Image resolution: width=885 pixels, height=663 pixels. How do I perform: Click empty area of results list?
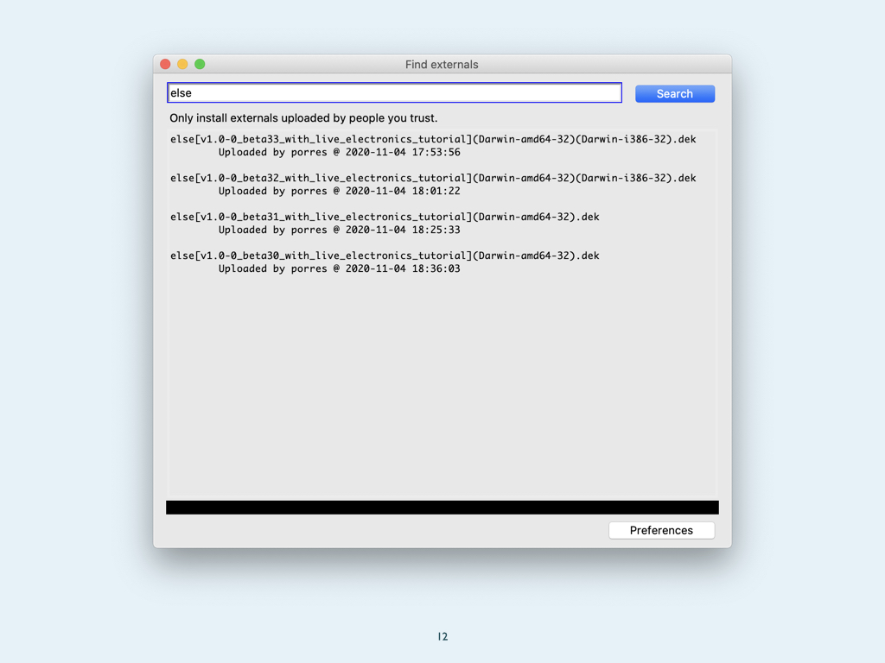pos(442,388)
